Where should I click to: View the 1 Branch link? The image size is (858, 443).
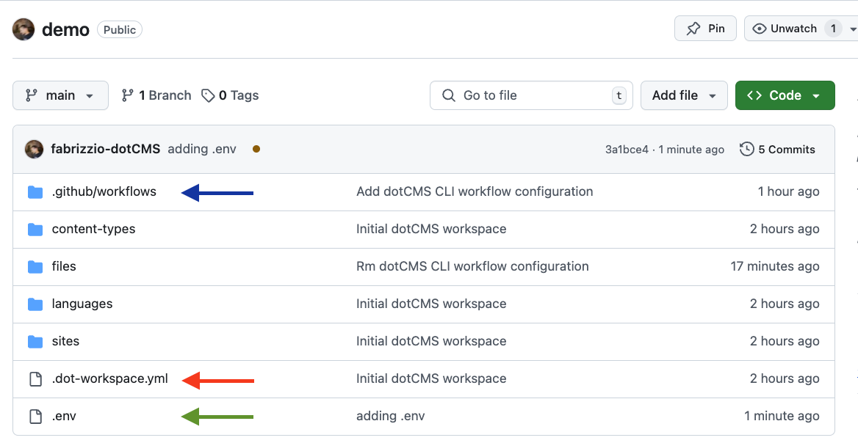tap(156, 95)
